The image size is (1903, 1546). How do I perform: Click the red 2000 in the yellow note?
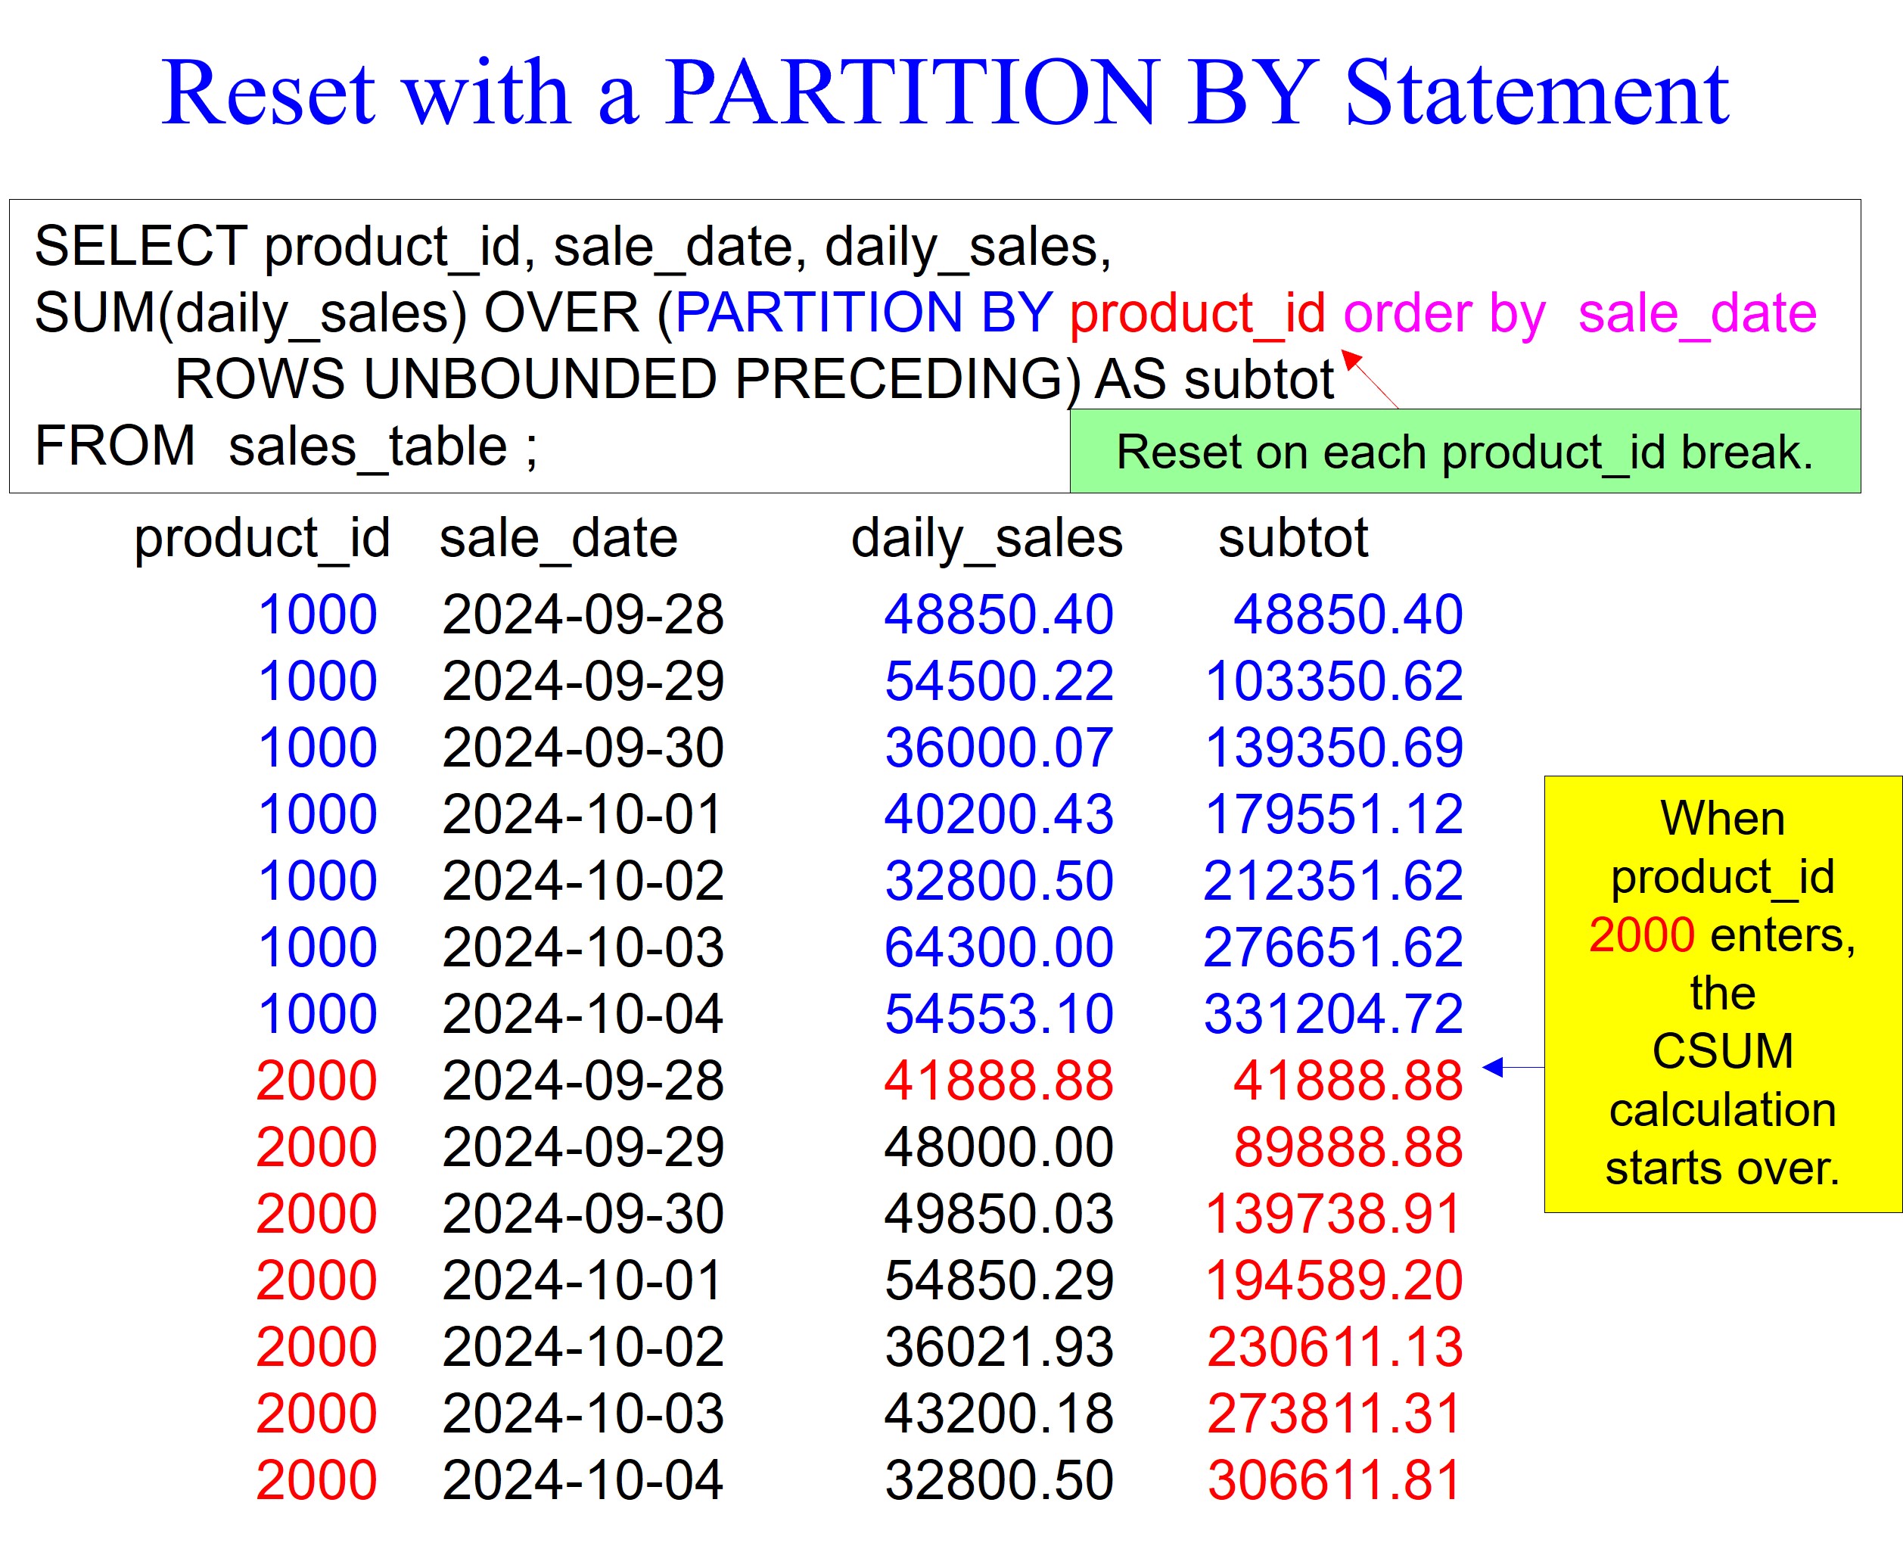(x=1641, y=935)
